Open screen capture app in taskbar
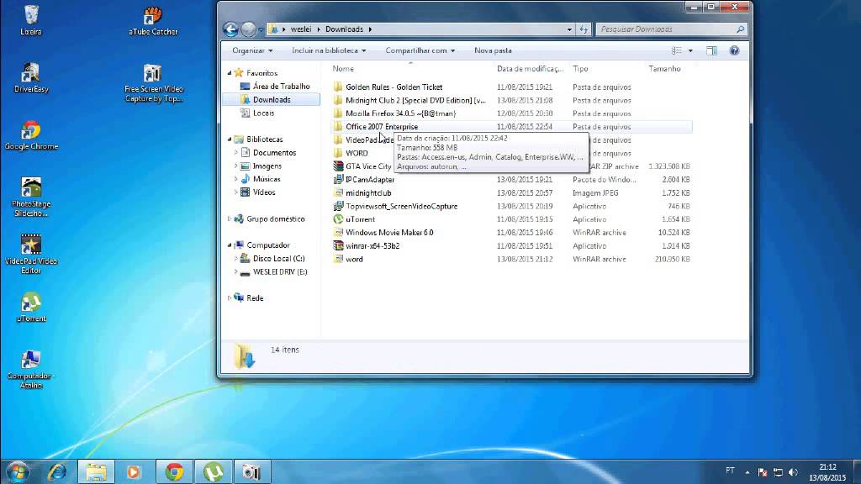The width and height of the screenshot is (861, 484). [251, 472]
